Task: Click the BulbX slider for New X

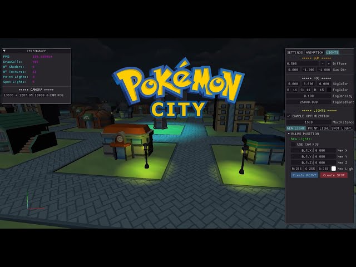Action: tap(313, 151)
